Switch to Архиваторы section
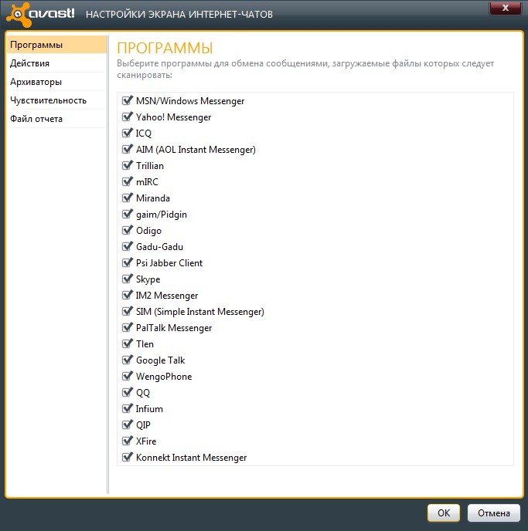This screenshot has height=531, width=528. click(x=56, y=82)
